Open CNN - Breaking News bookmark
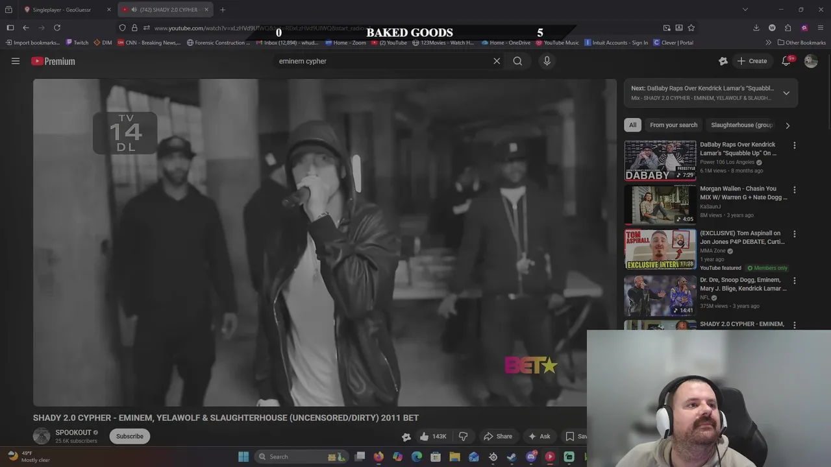831x467 pixels. tap(149, 43)
